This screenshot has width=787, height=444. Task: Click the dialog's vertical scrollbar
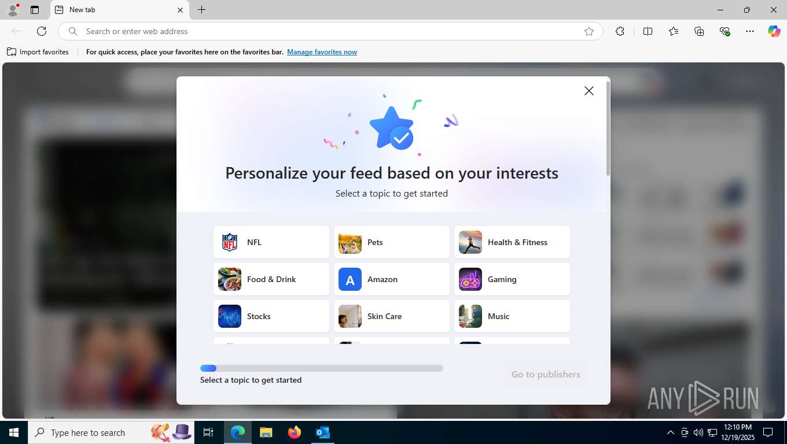pos(608,128)
